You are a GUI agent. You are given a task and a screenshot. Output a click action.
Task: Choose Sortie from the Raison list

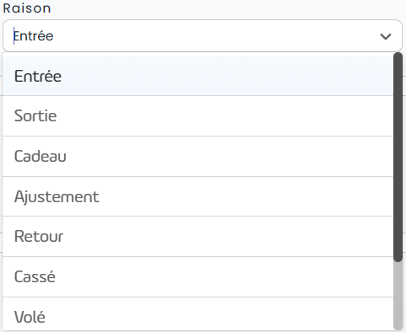click(x=198, y=115)
